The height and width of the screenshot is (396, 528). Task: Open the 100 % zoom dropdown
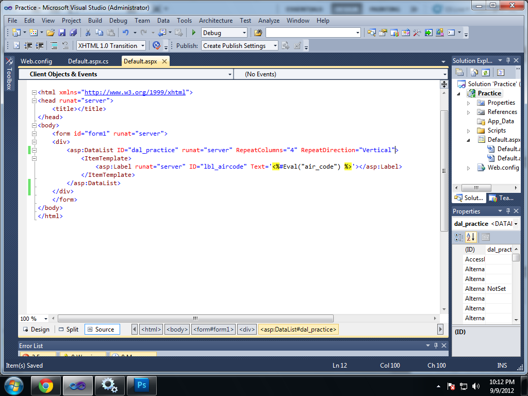pos(46,319)
